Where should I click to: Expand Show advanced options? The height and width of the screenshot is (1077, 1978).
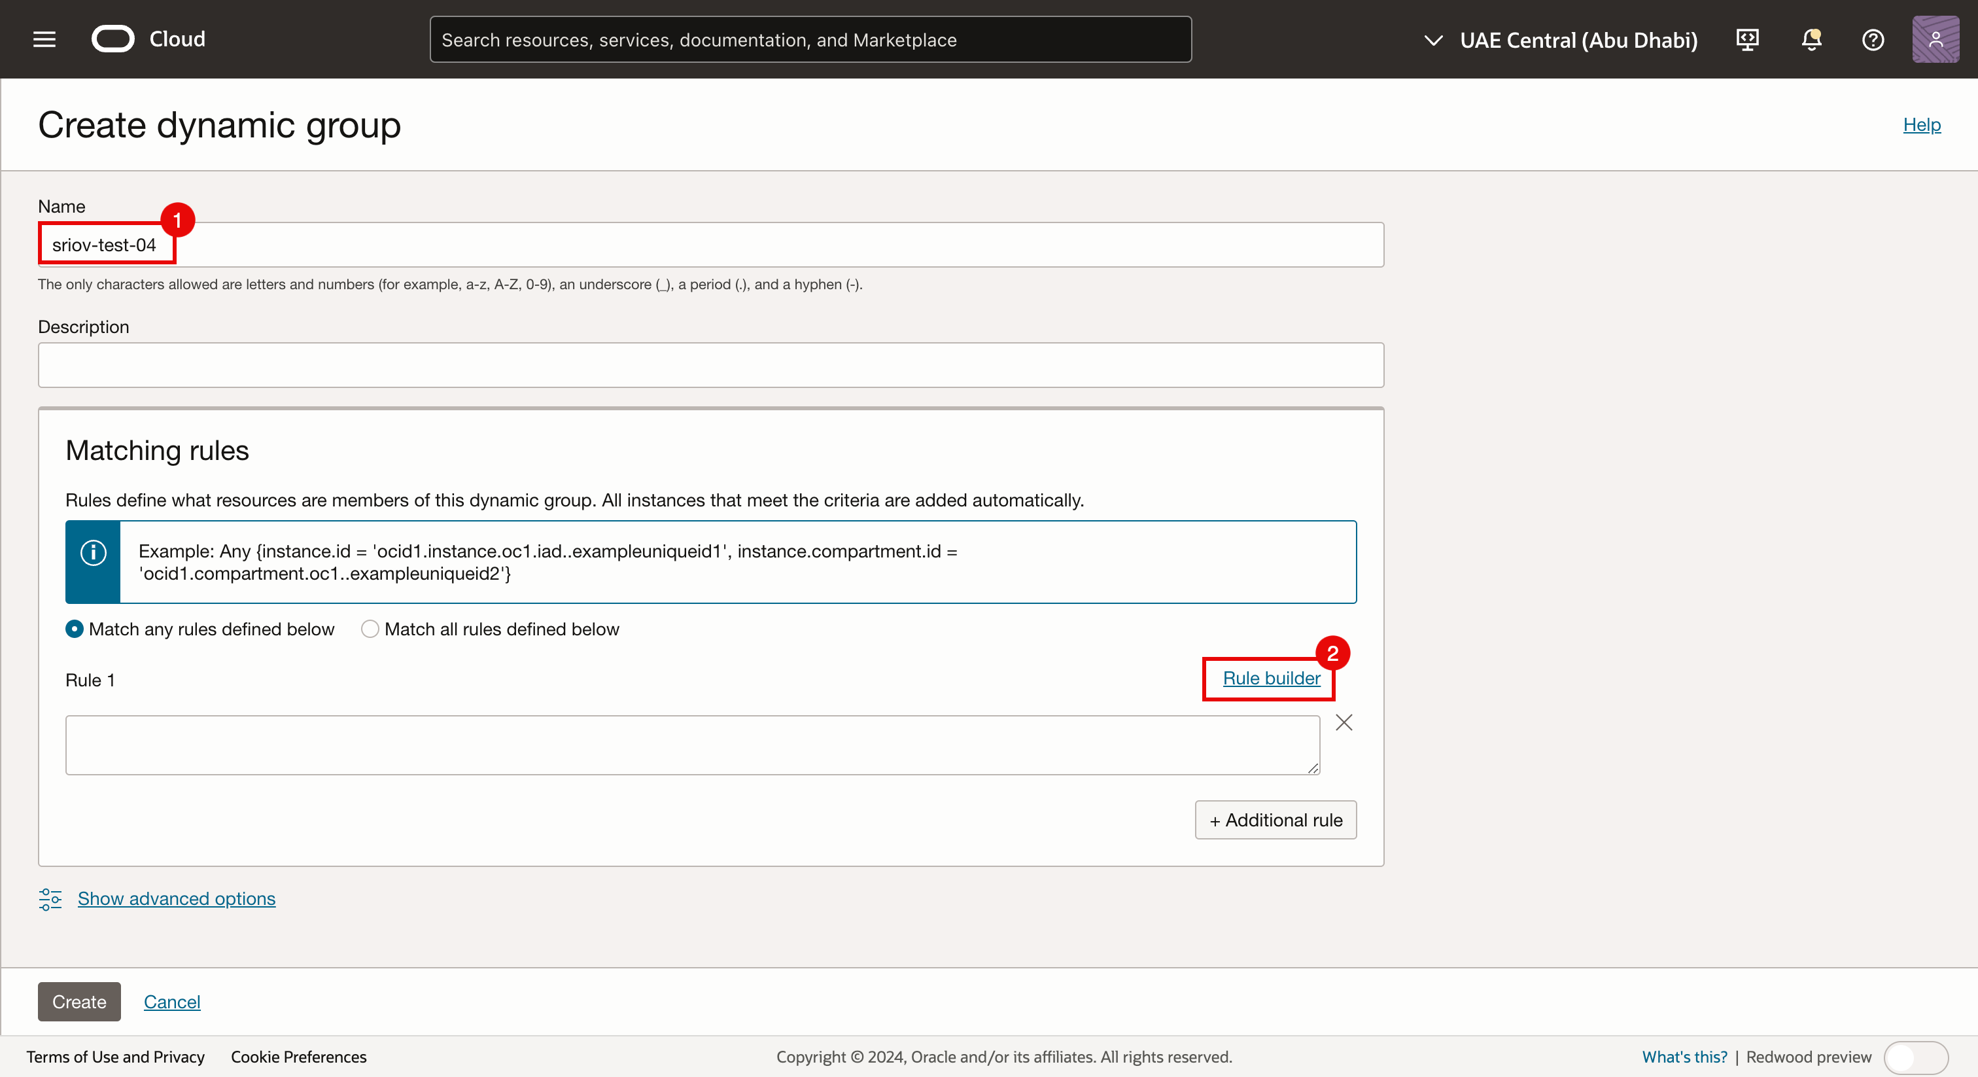tap(176, 898)
